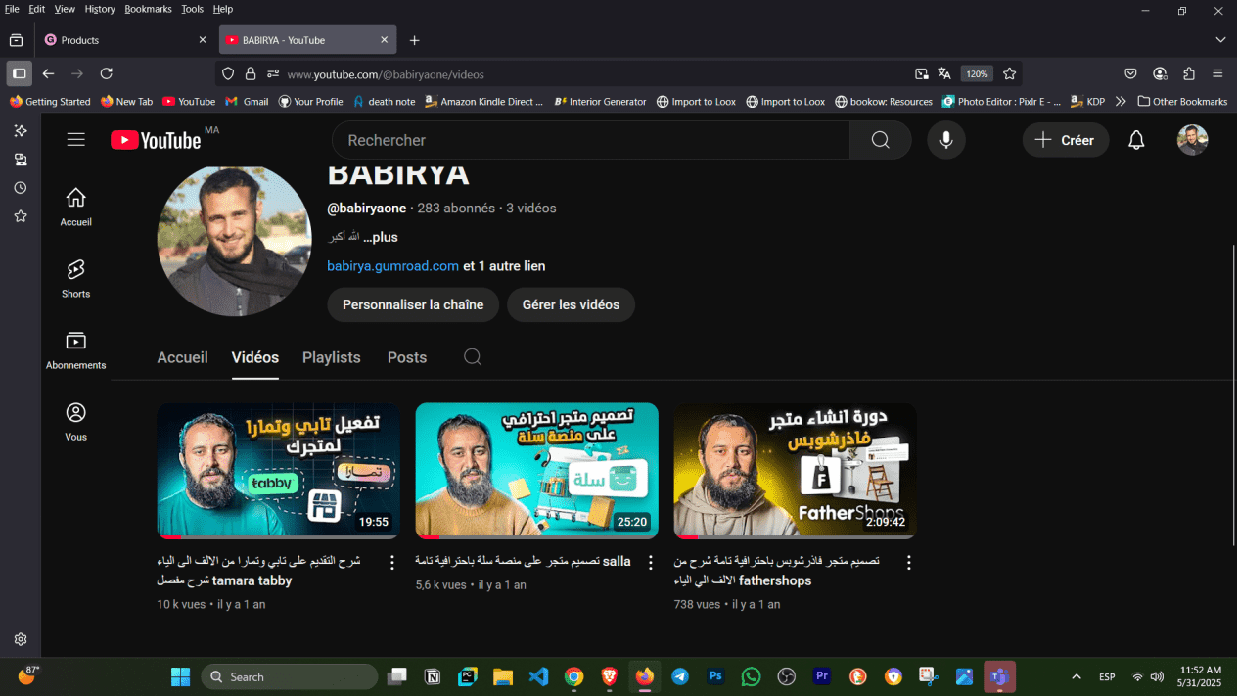
Task: Open the History menu
Action: 100,9
